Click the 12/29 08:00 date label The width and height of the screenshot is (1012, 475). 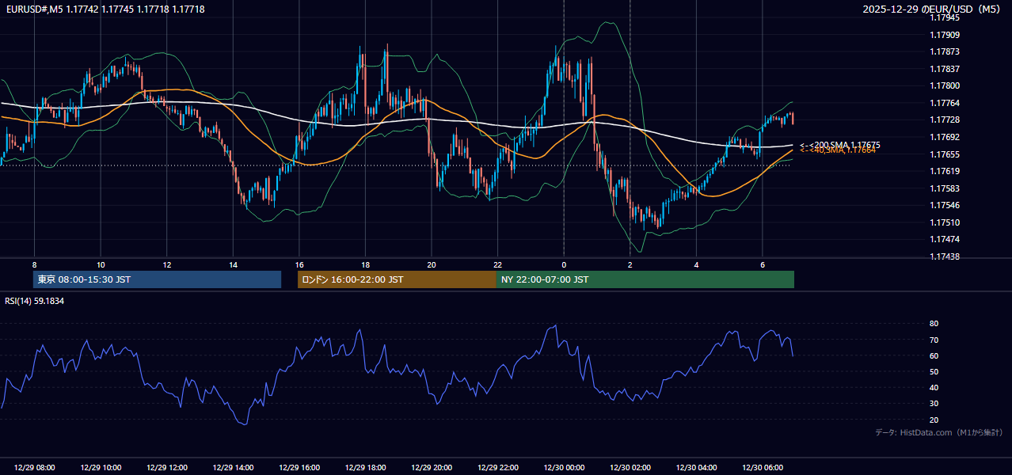[35, 468]
